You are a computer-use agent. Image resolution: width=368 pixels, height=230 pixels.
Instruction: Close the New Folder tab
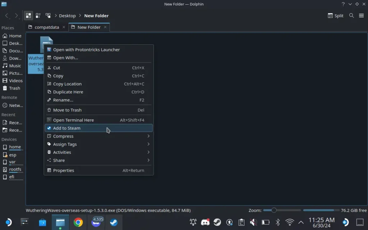tap(105, 27)
